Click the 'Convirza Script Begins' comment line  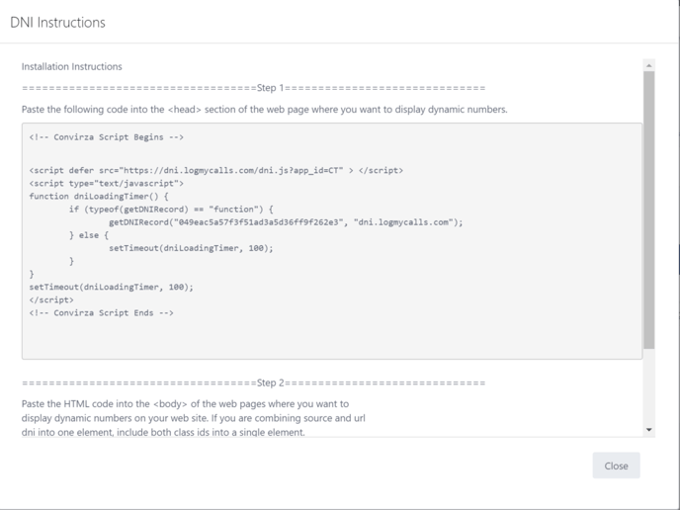click(x=107, y=137)
